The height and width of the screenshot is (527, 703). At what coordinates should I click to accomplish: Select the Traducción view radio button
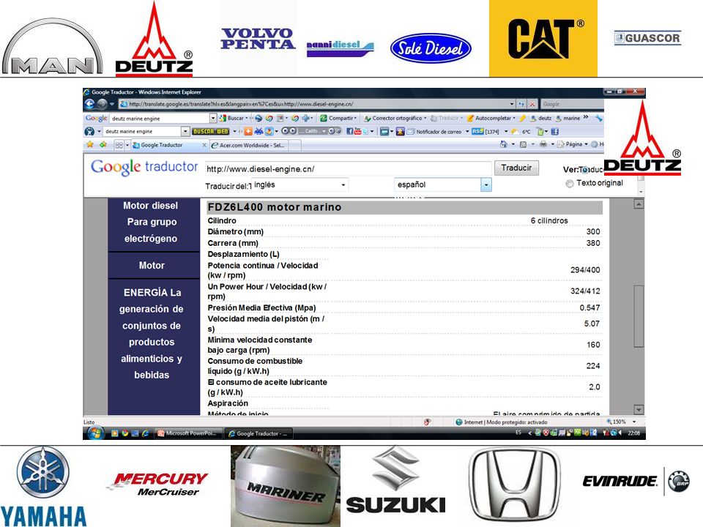(586, 170)
